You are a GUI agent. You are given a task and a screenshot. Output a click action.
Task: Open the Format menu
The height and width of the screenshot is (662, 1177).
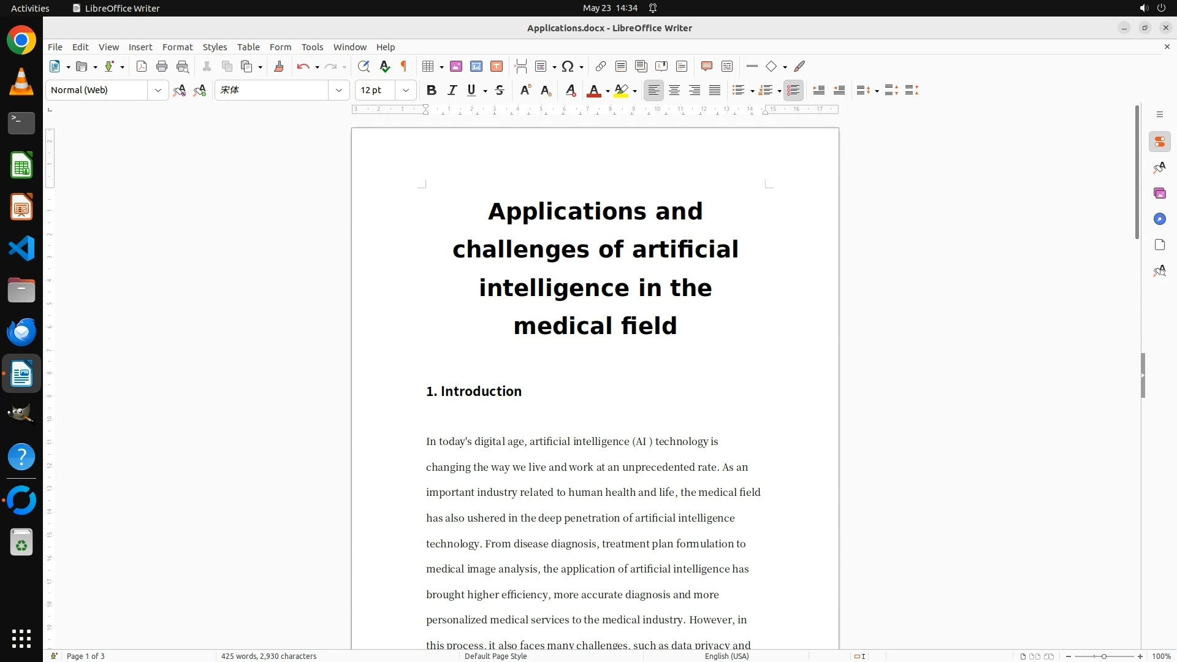tap(177, 47)
